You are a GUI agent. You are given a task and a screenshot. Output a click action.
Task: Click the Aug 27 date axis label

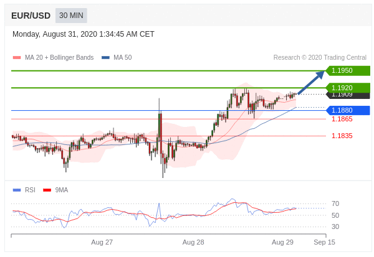102,242
